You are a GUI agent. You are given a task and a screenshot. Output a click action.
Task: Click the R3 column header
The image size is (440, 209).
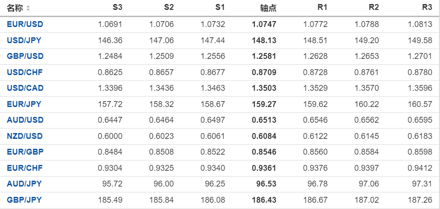[x=427, y=8]
